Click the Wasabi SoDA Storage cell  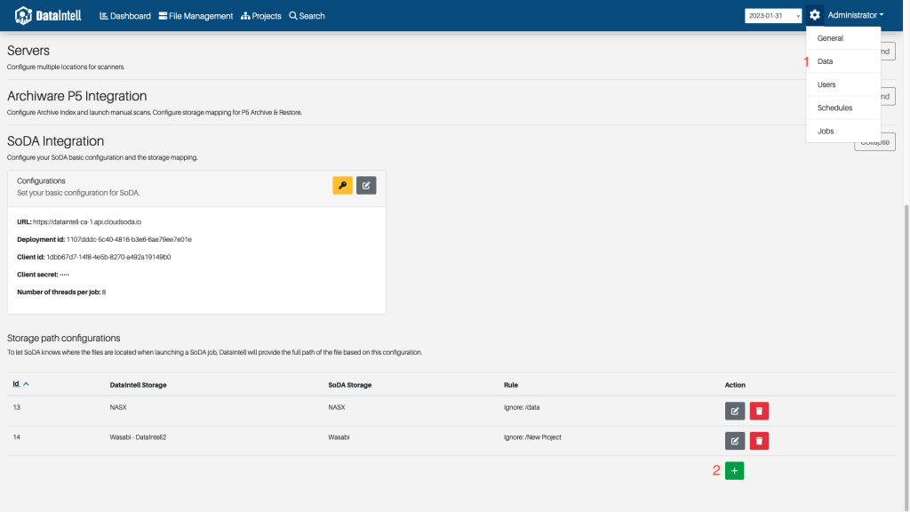click(339, 437)
